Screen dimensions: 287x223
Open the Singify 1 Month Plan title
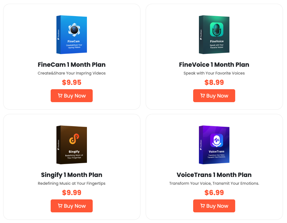(72, 175)
